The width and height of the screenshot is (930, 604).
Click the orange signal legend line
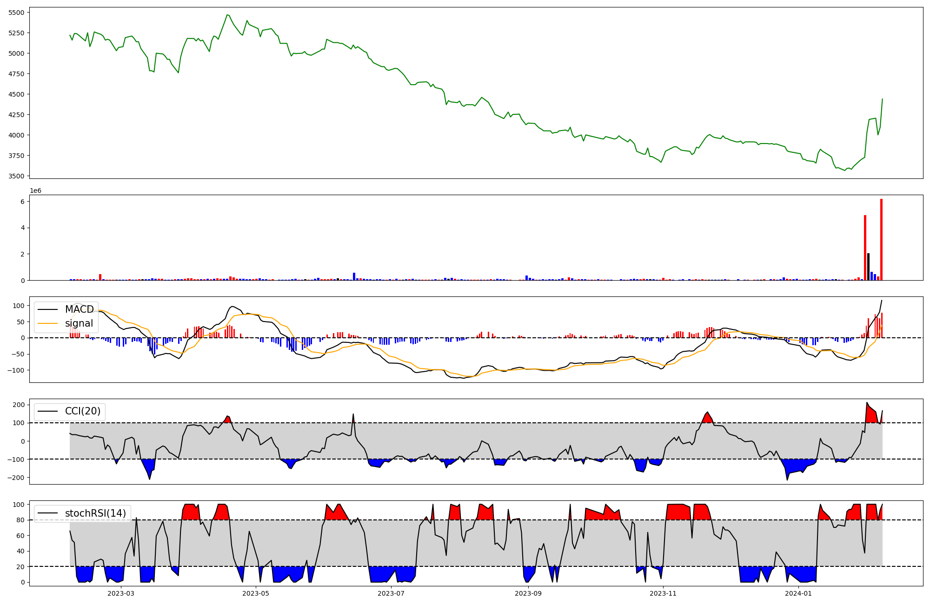click(47, 323)
